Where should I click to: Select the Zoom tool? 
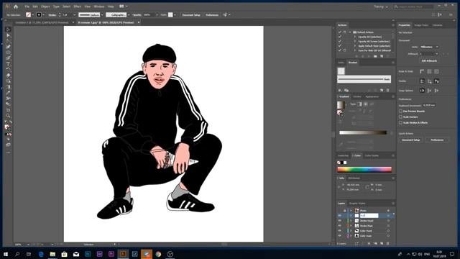point(8,115)
